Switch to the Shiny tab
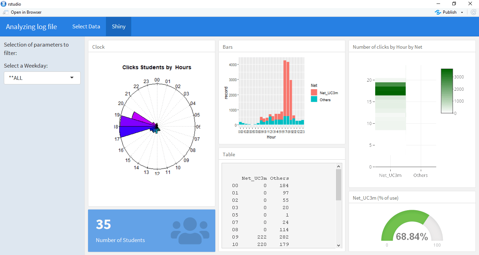The image size is (479, 255). tap(118, 26)
